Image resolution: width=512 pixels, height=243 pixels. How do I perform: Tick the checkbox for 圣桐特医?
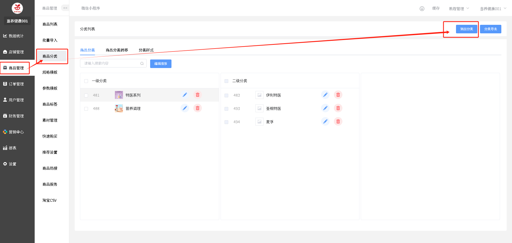click(x=226, y=109)
